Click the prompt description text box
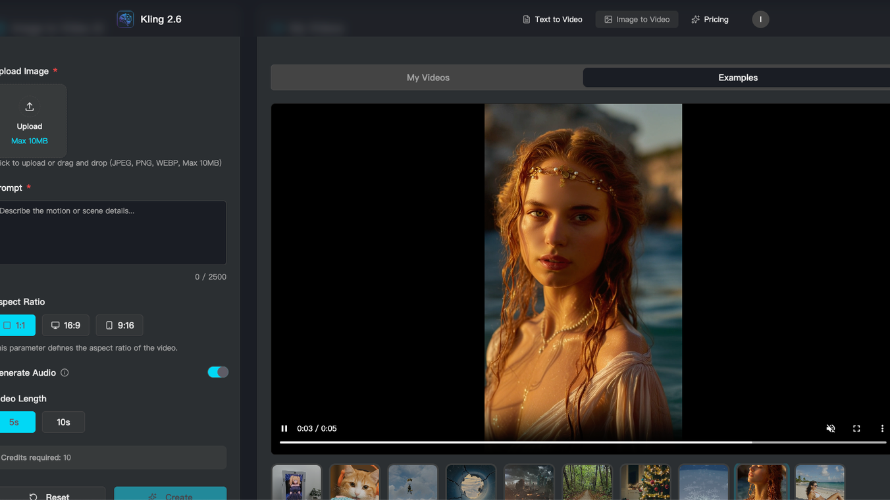This screenshot has width=890, height=500. coord(112,233)
